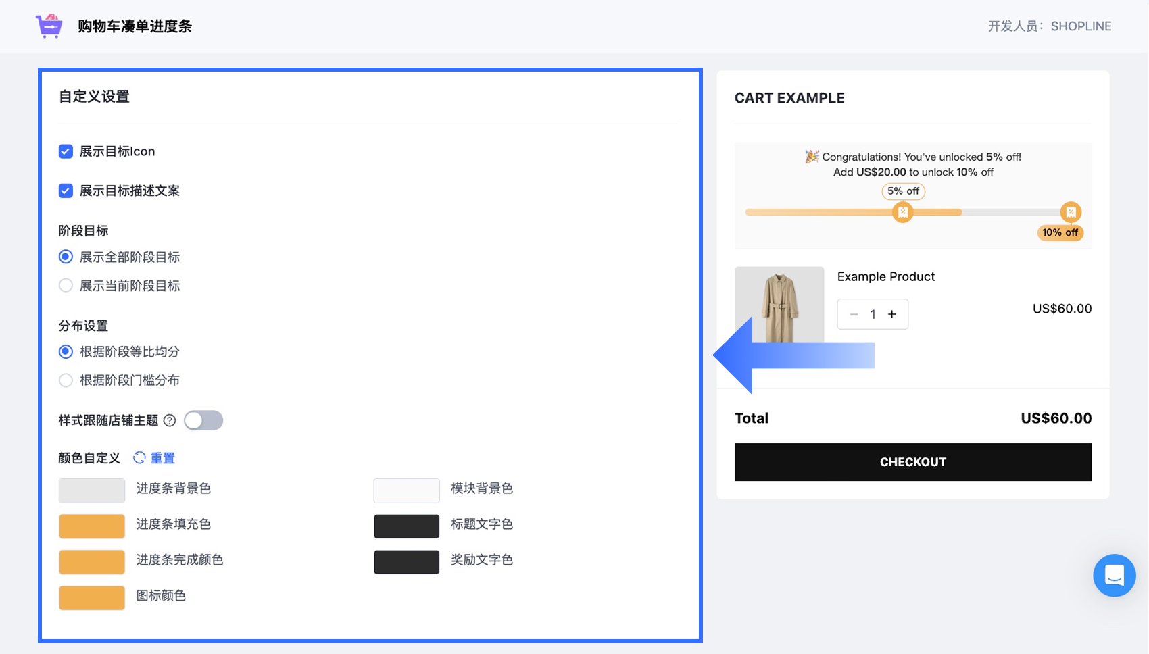This screenshot has height=654, width=1149.
Task: Uncheck the 展示目标描述文案 checkbox
Action: (66, 191)
